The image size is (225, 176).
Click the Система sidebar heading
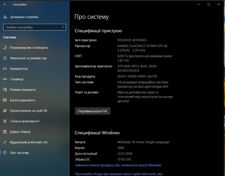point(9,37)
